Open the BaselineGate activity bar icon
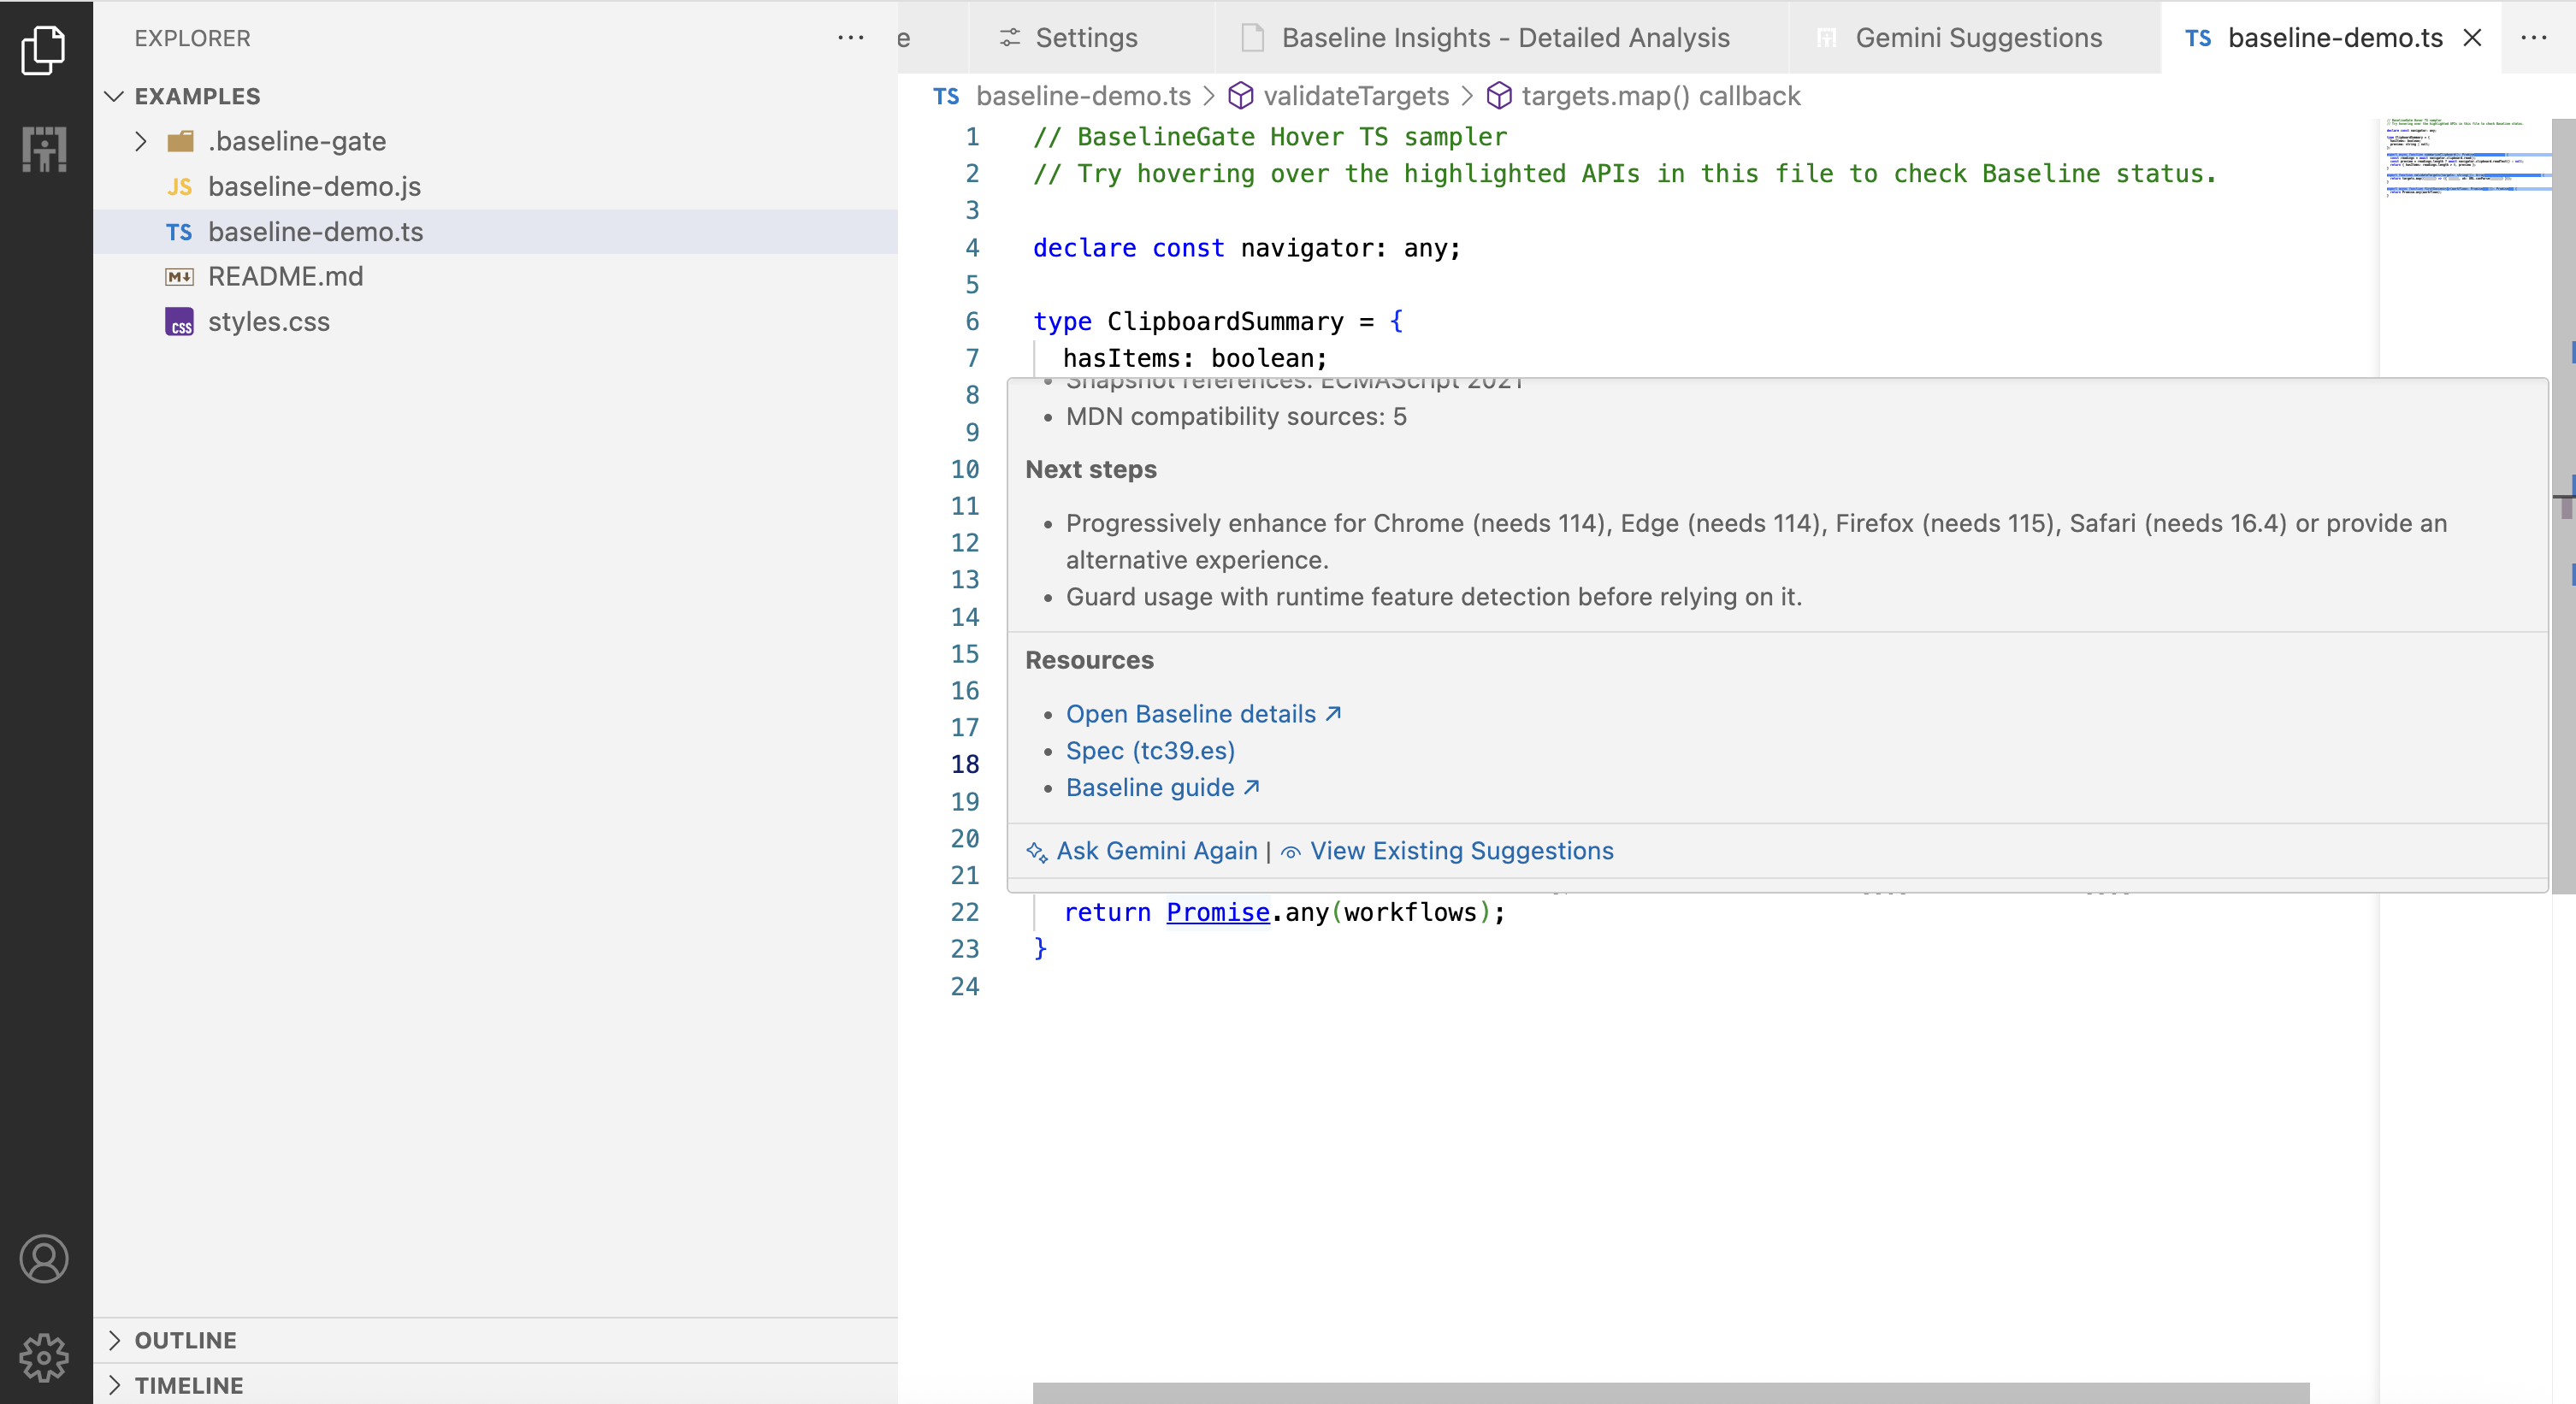This screenshot has height=1404, width=2576. click(x=44, y=149)
